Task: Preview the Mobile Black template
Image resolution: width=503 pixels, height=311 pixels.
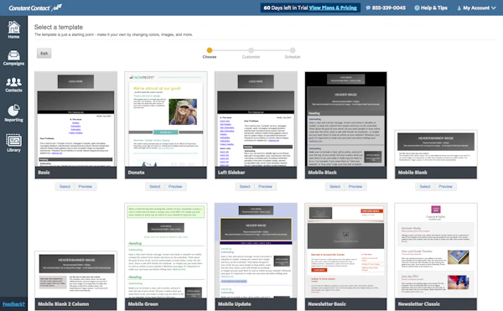Action: [355, 186]
